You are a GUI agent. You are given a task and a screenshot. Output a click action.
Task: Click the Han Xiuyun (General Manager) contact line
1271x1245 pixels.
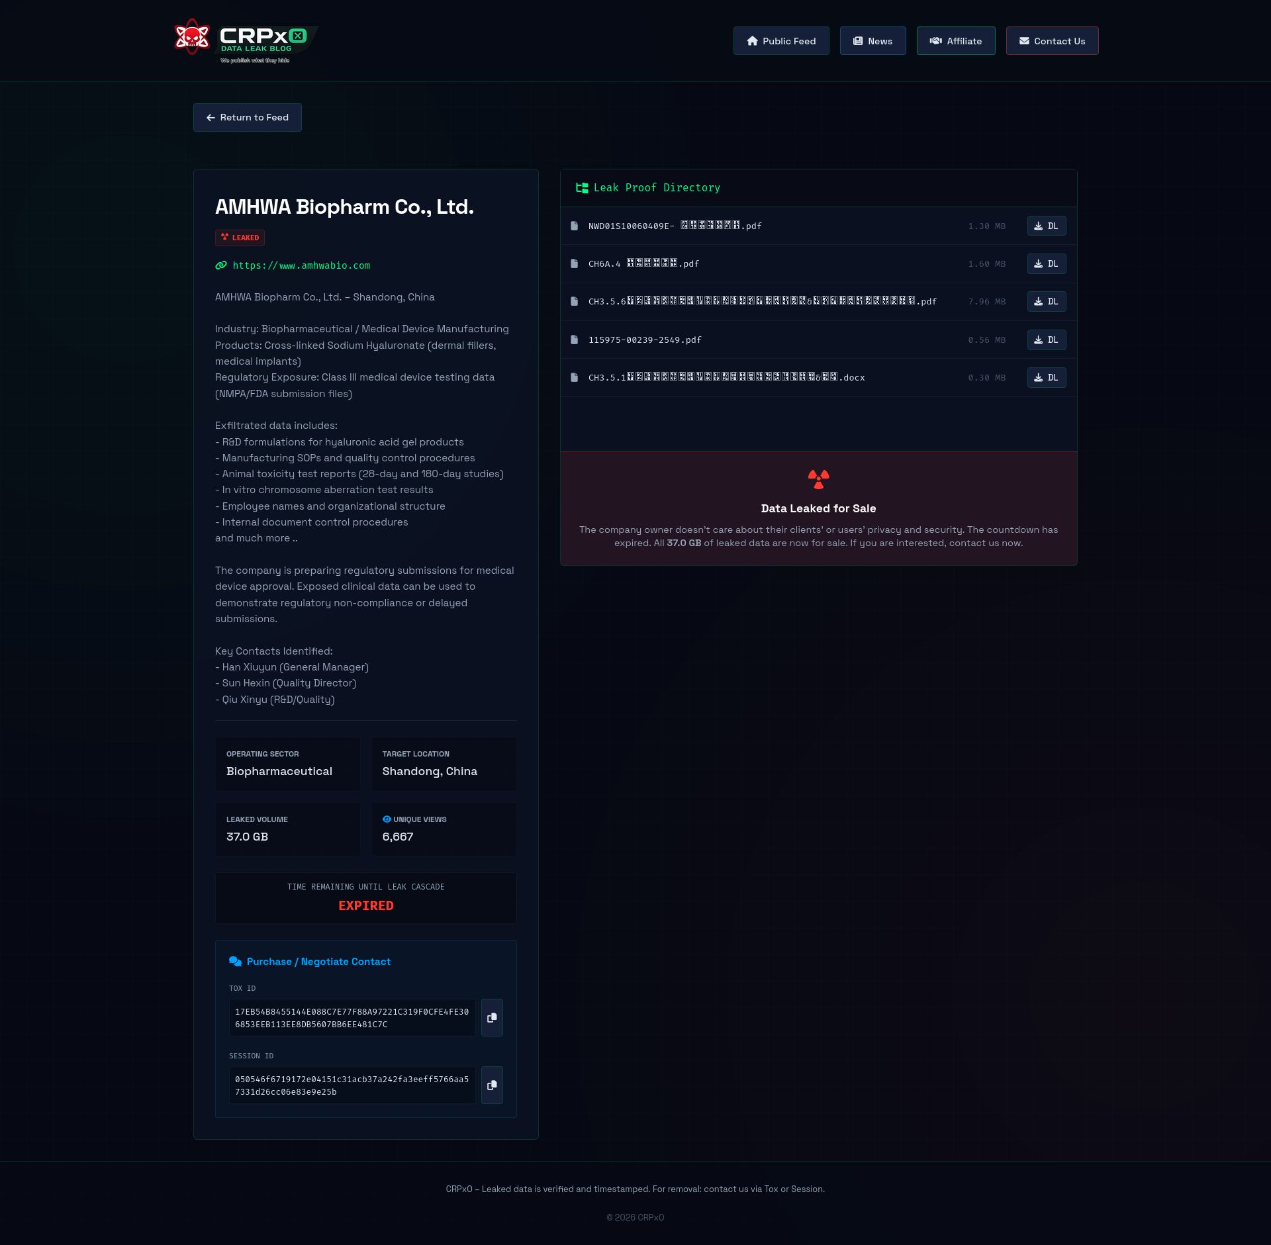pyautogui.click(x=292, y=667)
